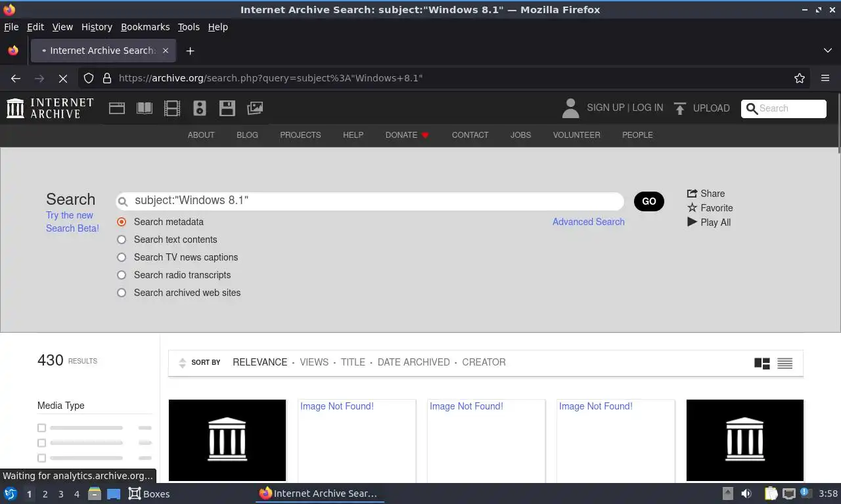Select Search archived web sites option
This screenshot has width=841, height=504.
[x=122, y=293]
